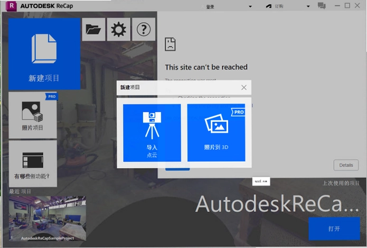Click the 登录 sign-in label
This screenshot has height=248, width=367.
[210, 7]
